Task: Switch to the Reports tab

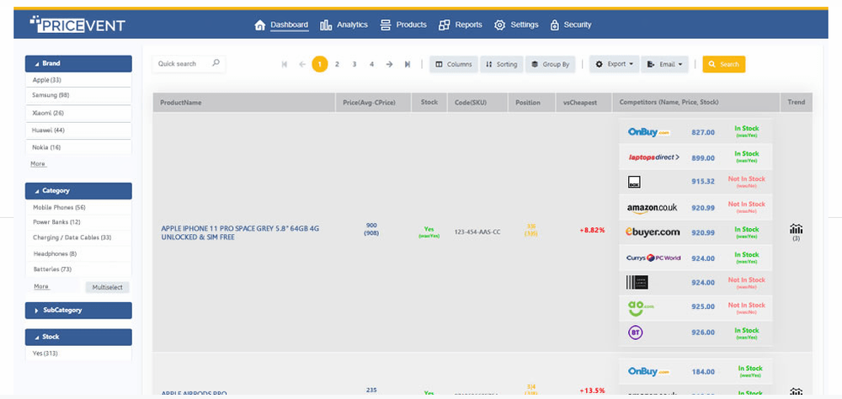Action: click(x=461, y=24)
